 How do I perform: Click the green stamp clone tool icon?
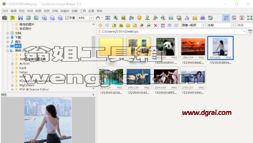[147, 18]
